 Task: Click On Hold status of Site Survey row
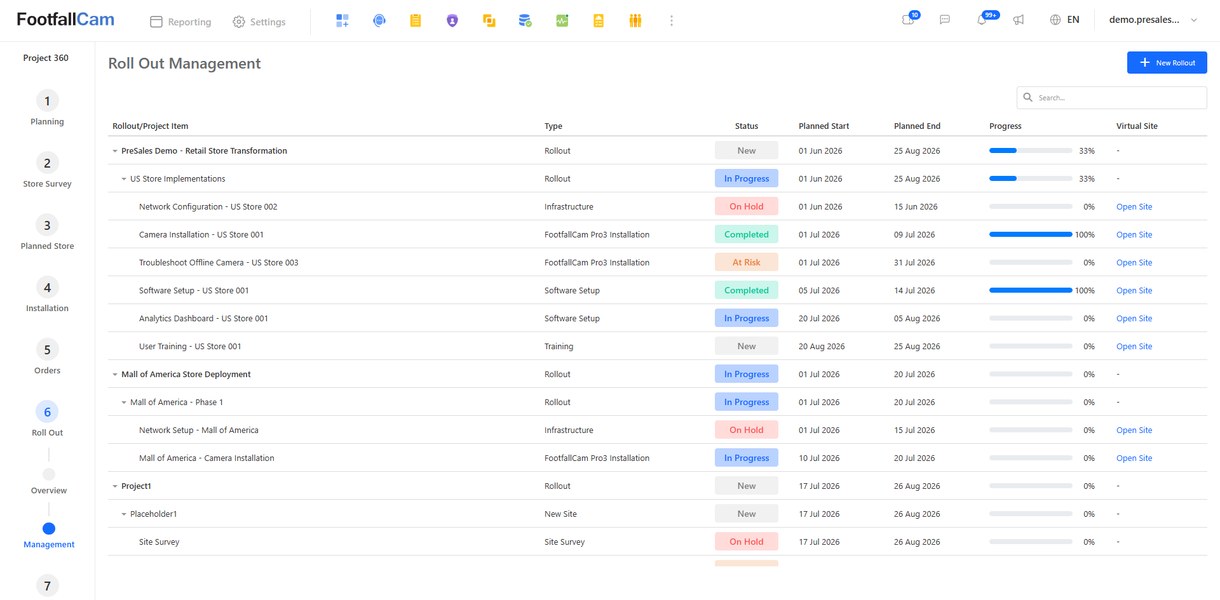747,542
